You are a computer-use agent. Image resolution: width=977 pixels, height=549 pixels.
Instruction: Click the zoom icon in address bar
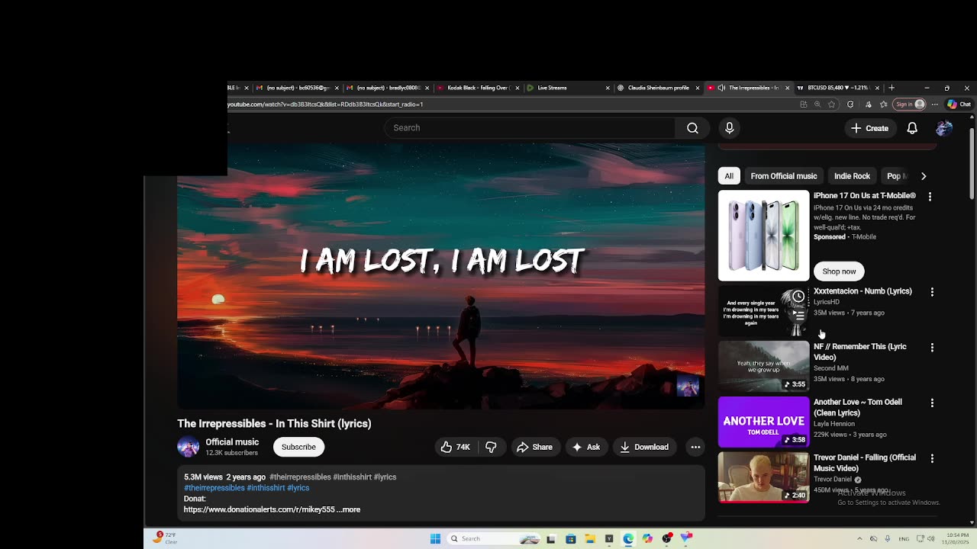[x=817, y=104]
